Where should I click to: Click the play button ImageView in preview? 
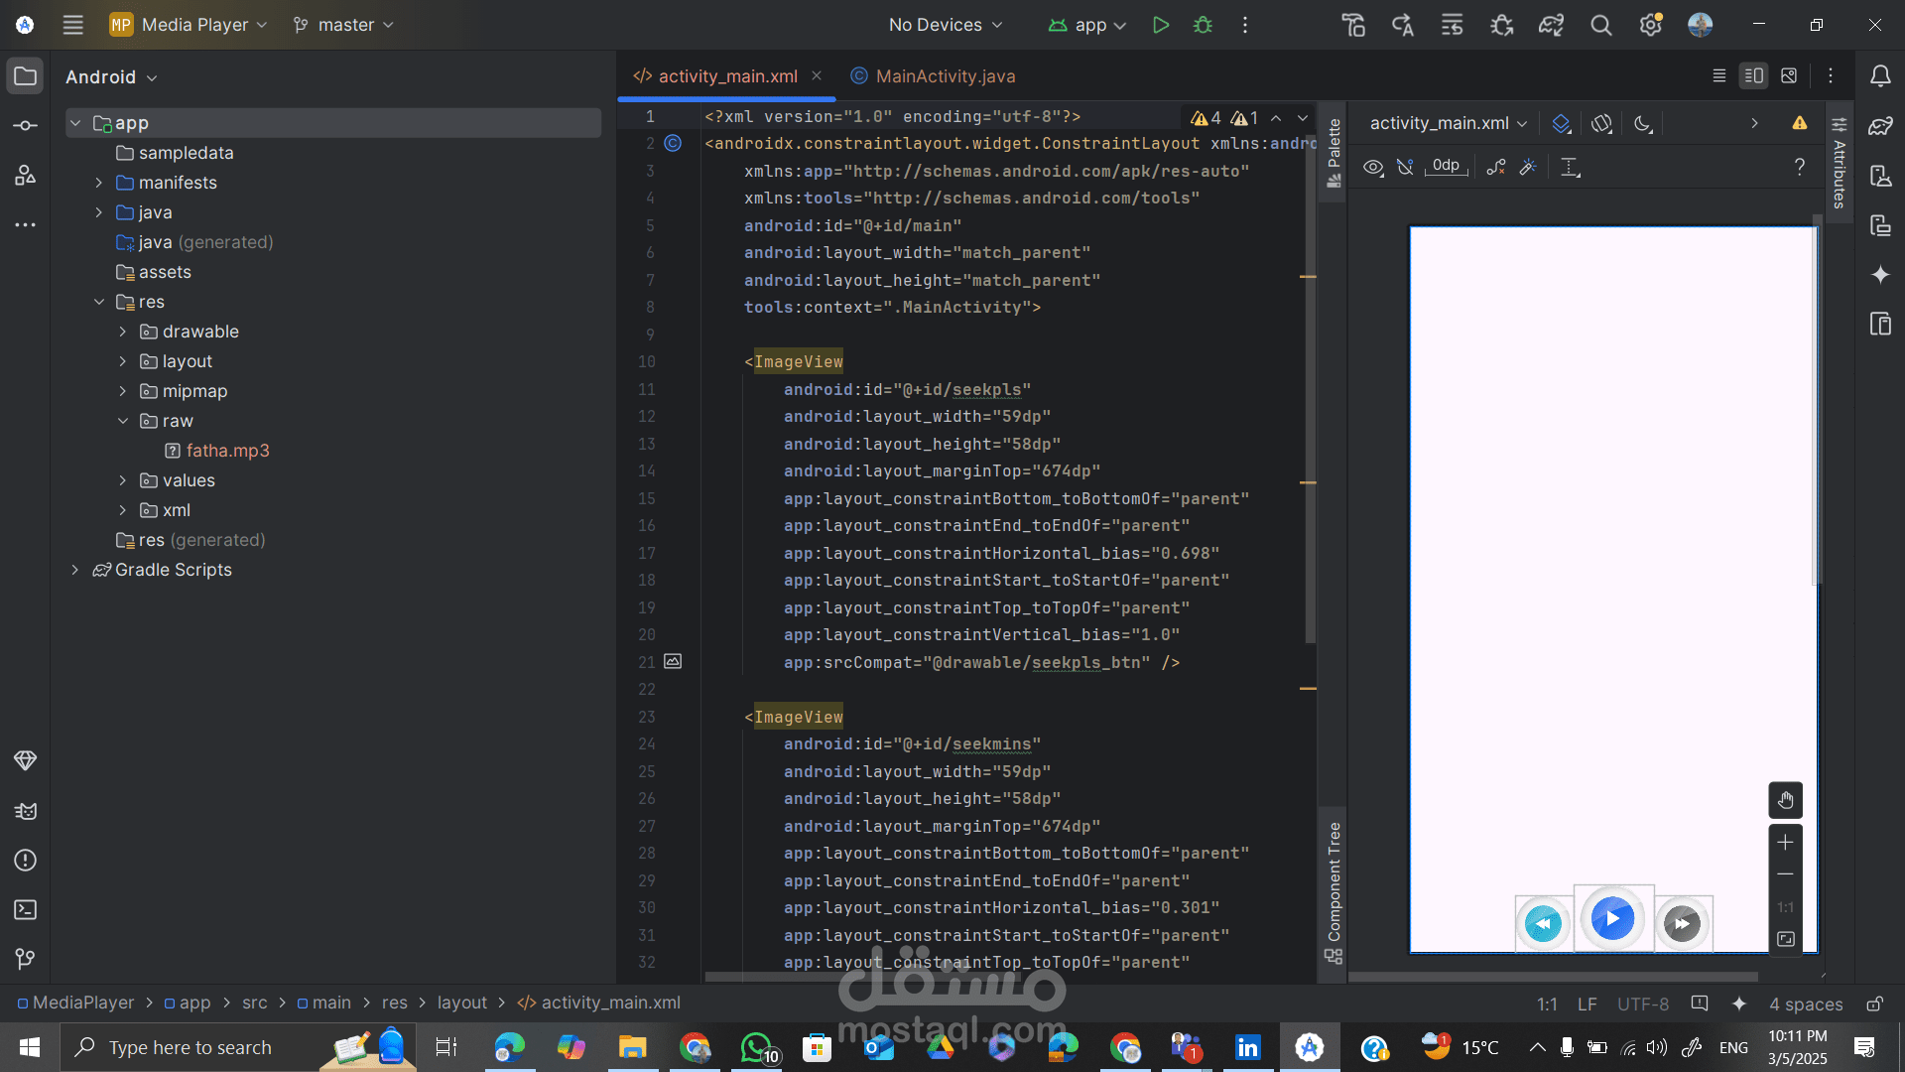click(x=1612, y=919)
